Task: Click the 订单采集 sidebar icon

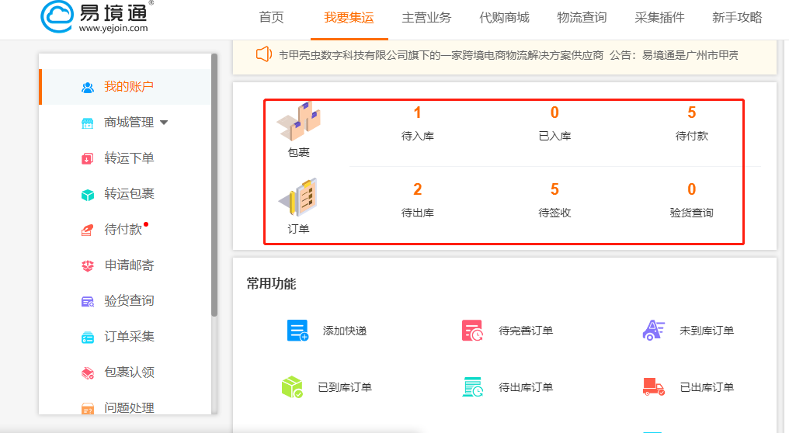Action: pyautogui.click(x=88, y=338)
